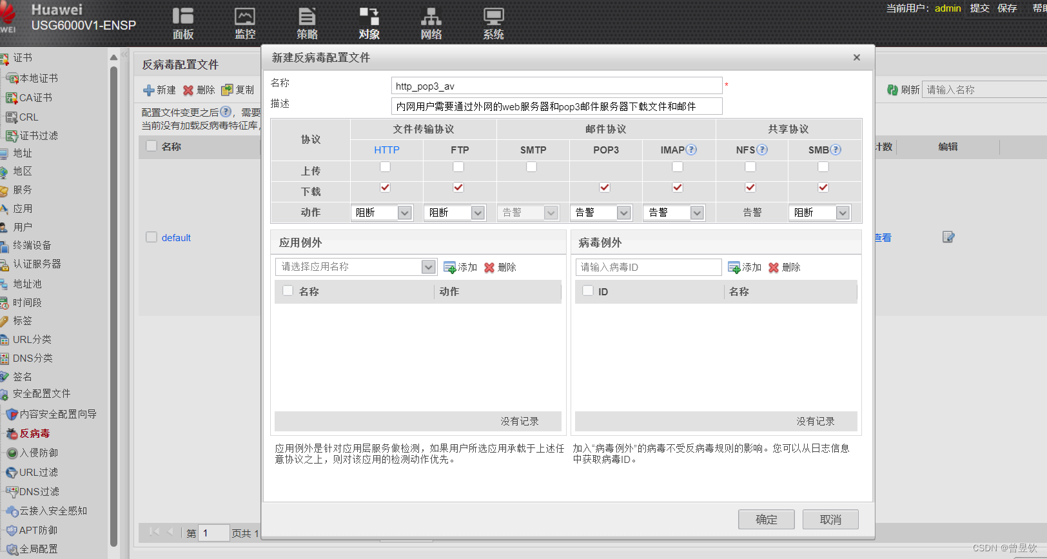Image resolution: width=1047 pixels, height=559 pixels.
Task: Tick the default profile checkbox
Action: [x=152, y=237]
